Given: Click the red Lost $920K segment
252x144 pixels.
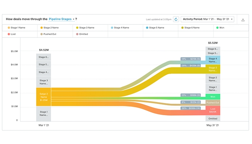Looking at the screenshot, I should pyautogui.click(x=213, y=111).
